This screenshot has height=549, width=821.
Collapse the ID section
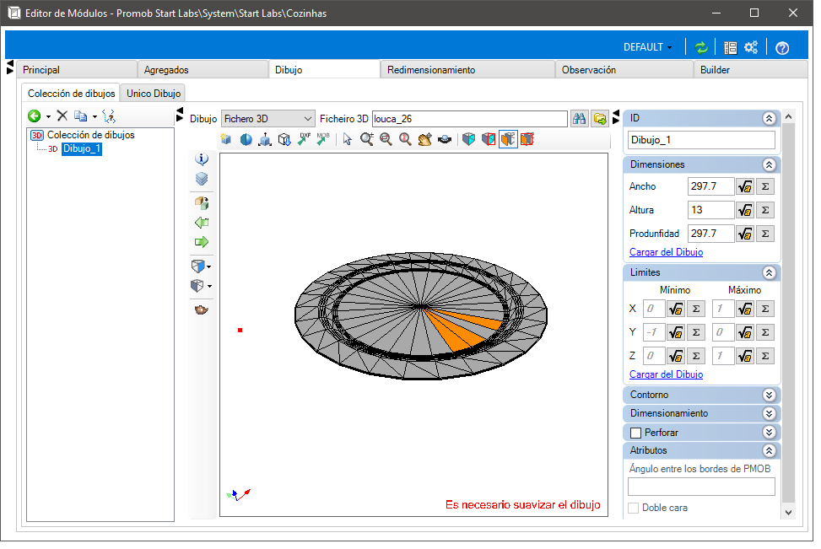pyautogui.click(x=769, y=118)
